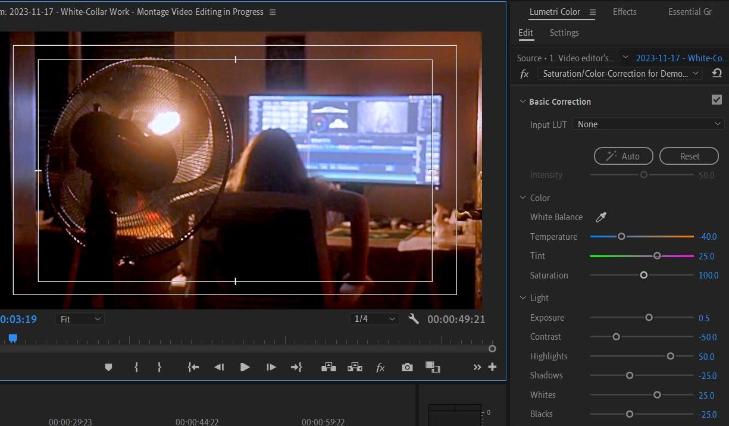Click the zoom scroll bar end handle
729x426 pixels.
coord(492,349)
